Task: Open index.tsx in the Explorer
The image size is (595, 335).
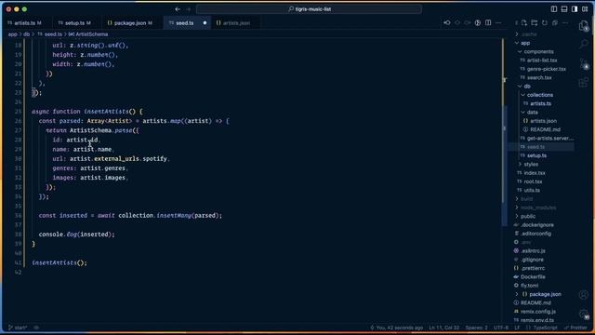Action: tap(535, 173)
